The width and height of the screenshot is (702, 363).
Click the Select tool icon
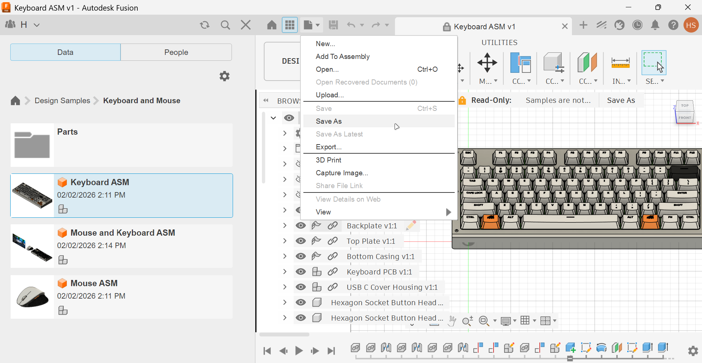[x=654, y=63]
